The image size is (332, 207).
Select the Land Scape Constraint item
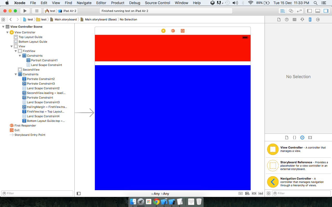click(44, 65)
